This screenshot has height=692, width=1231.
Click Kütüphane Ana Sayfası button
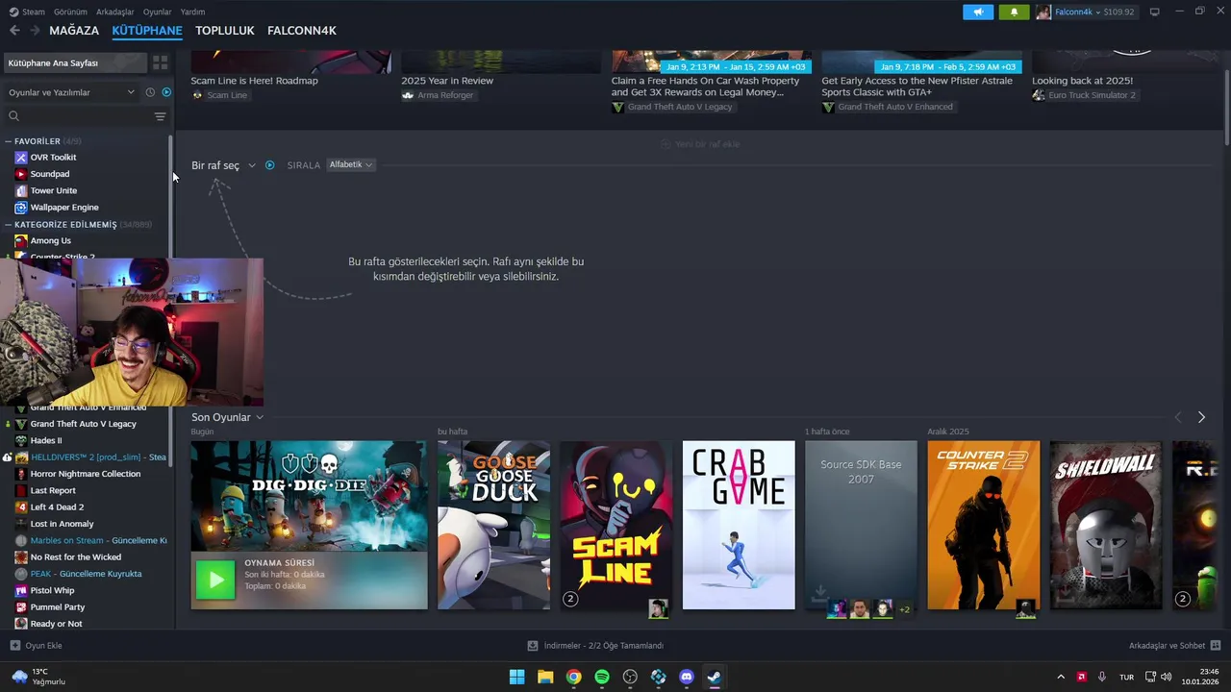point(74,62)
